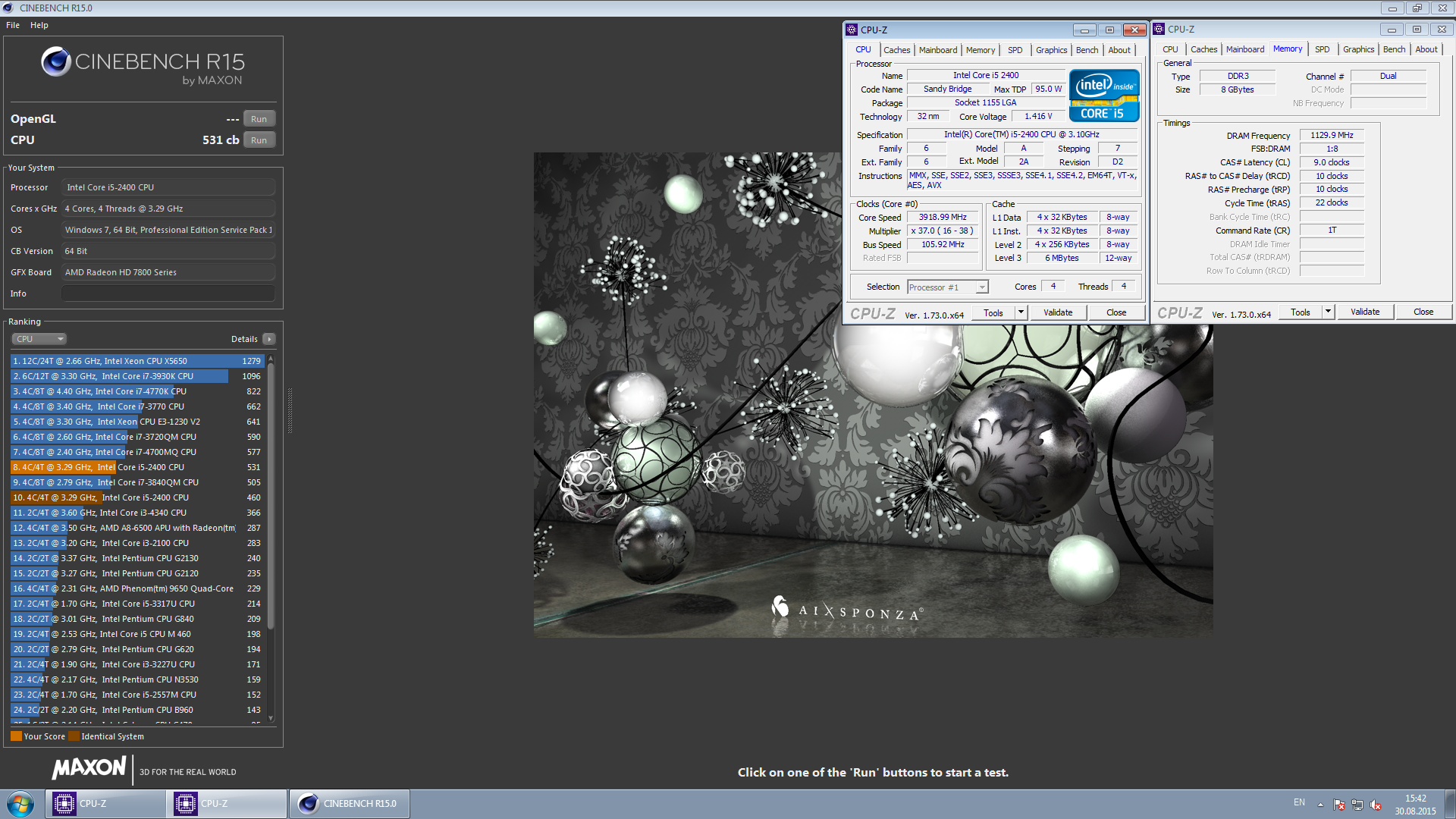Image resolution: width=1456 pixels, height=819 pixels.
Task: Click the muted volume tray icon
Action: pos(1376,805)
